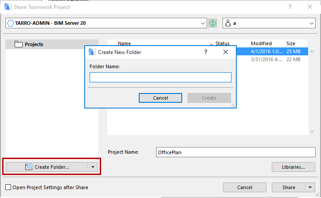Image resolution: width=321 pixels, height=198 pixels.
Task: Sort by the Status column header
Action: 232,43
